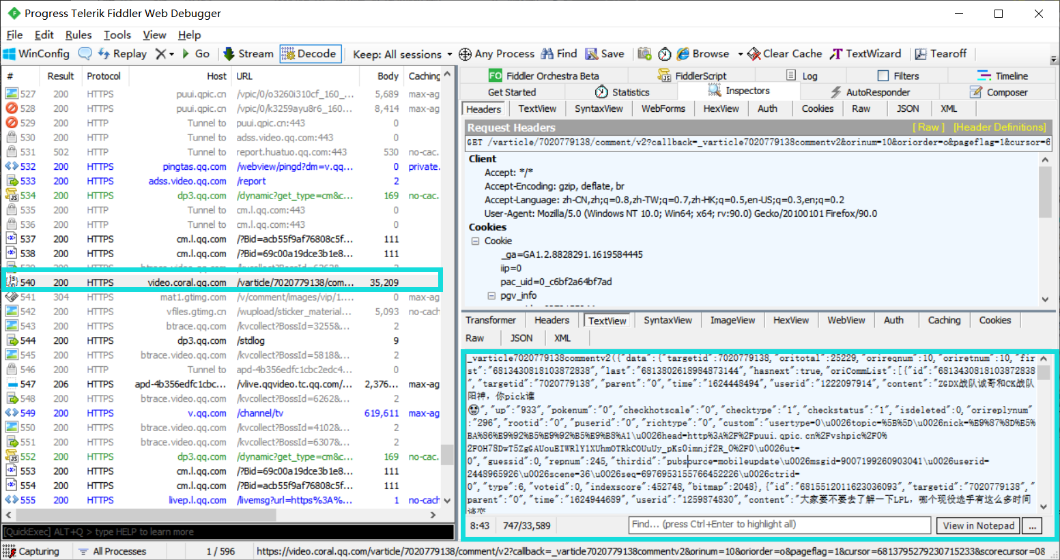Select the request Cookies inspector tab

[817, 108]
